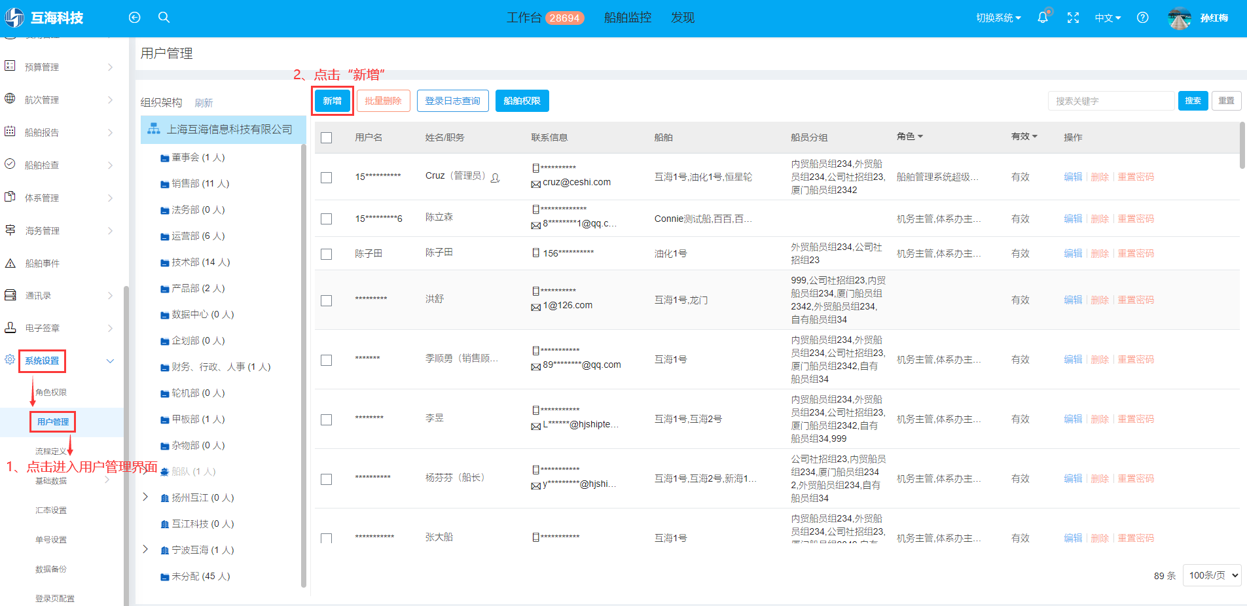Open notifications bell icon
1247x606 pixels.
point(1043,18)
